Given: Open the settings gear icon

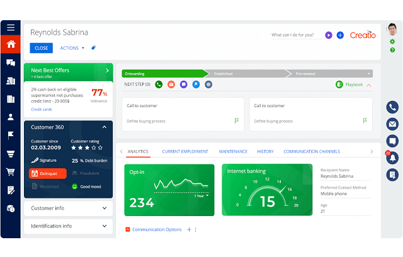Looking at the screenshot, I should [x=392, y=42].
